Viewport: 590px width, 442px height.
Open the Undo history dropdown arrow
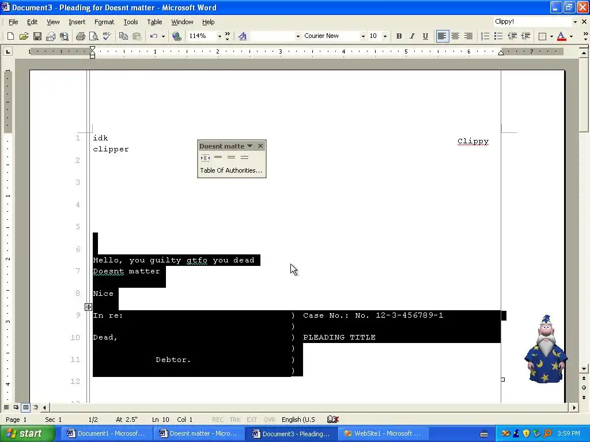(x=163, y=36)
